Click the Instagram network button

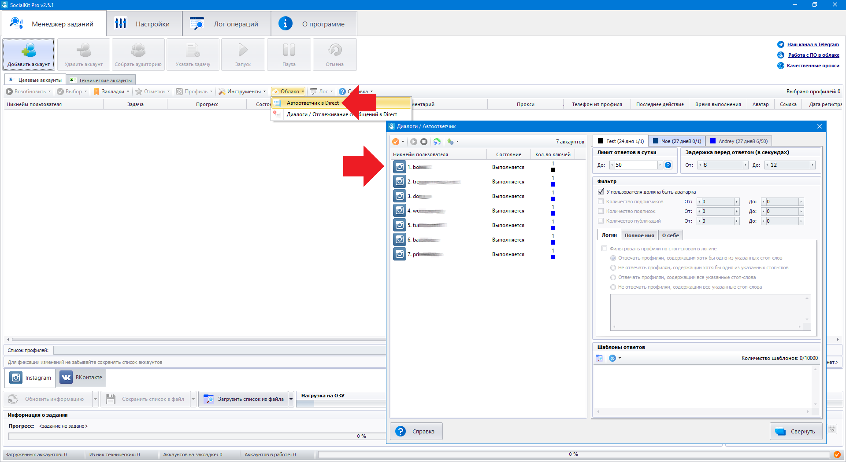tap(30, 378)
